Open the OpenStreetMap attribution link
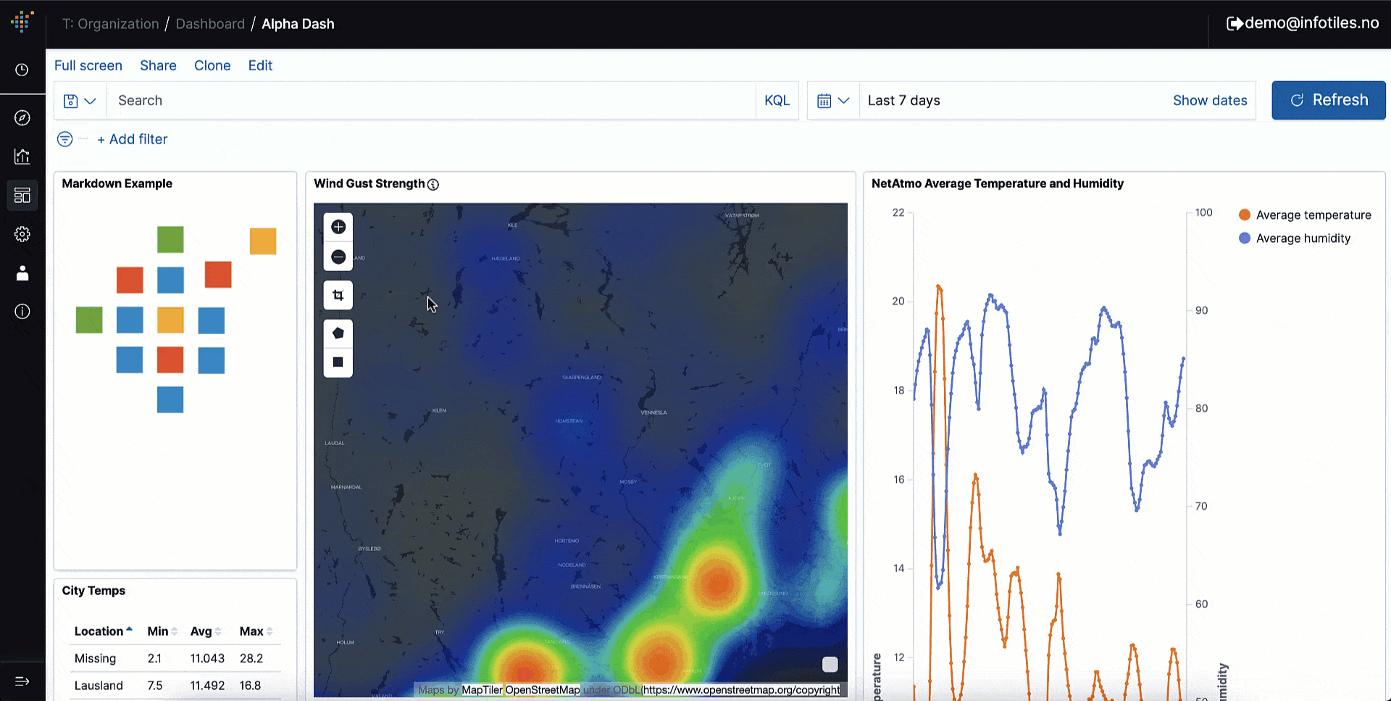 click(543, 690)
